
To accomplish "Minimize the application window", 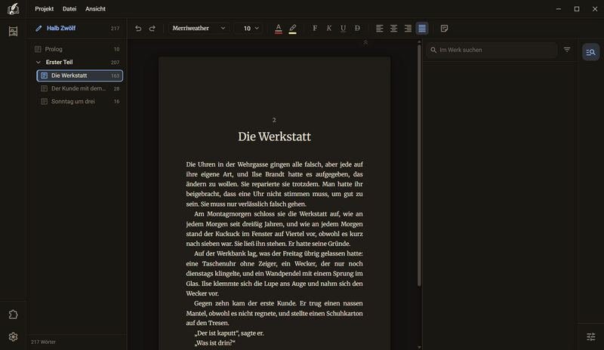I will coord(559,9).
